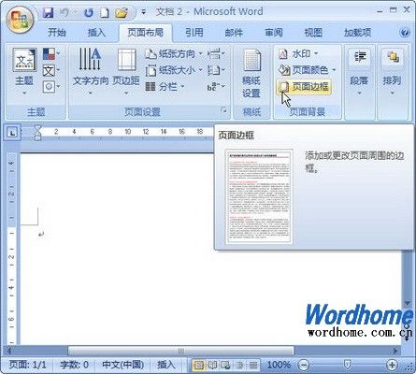Click 页面边框 page borders button
Viewport: 416px width, 374px height.
coord(304,87)
